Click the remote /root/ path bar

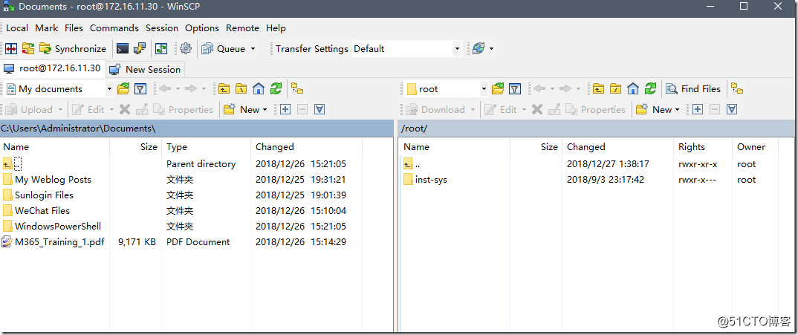click(596, 129)
